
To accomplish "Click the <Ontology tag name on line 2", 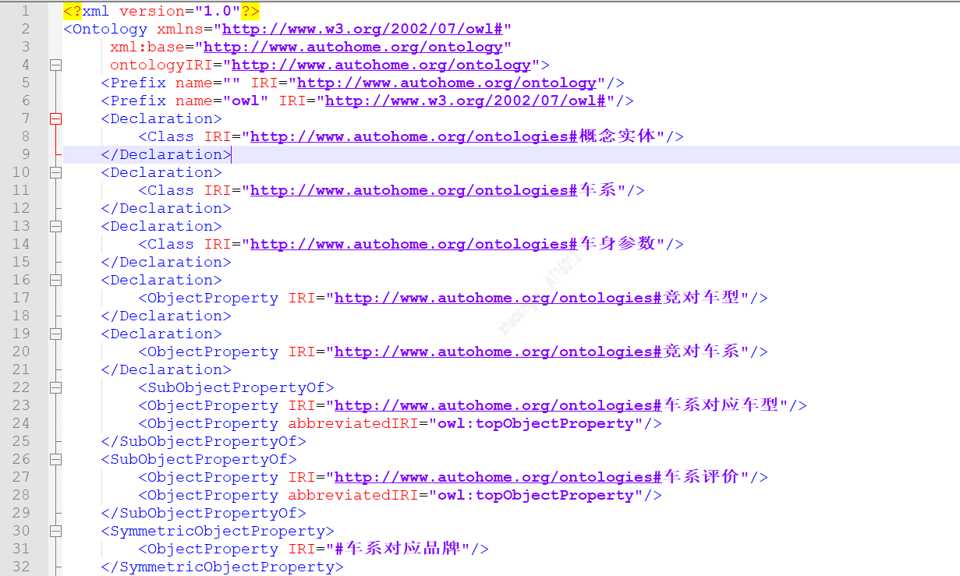I will tap(105, 30).
